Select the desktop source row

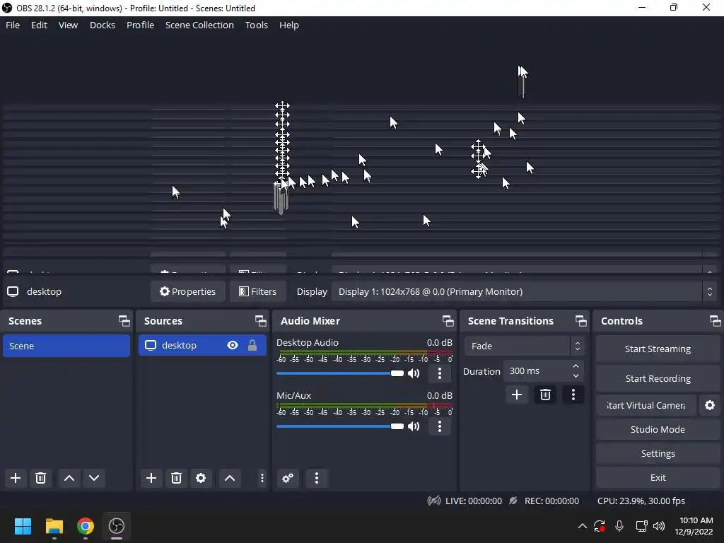click(202, 345)
